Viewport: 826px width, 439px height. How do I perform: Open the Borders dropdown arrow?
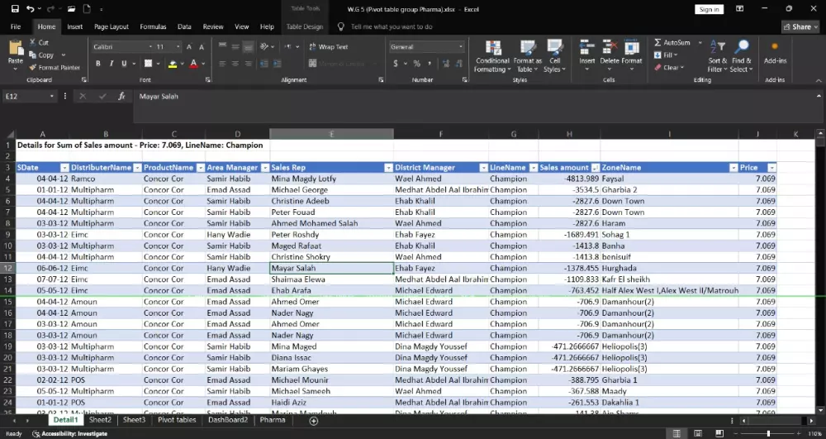point(158,64)
